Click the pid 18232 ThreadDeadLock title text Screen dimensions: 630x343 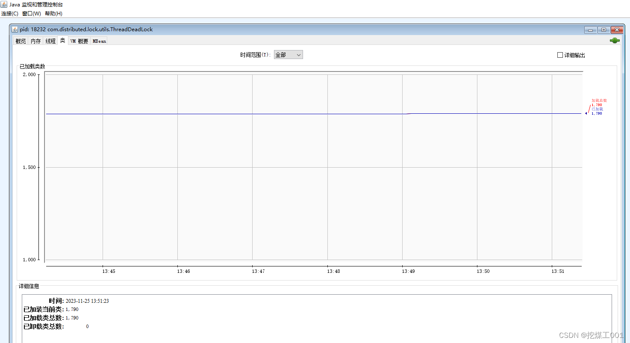(86, 30)
